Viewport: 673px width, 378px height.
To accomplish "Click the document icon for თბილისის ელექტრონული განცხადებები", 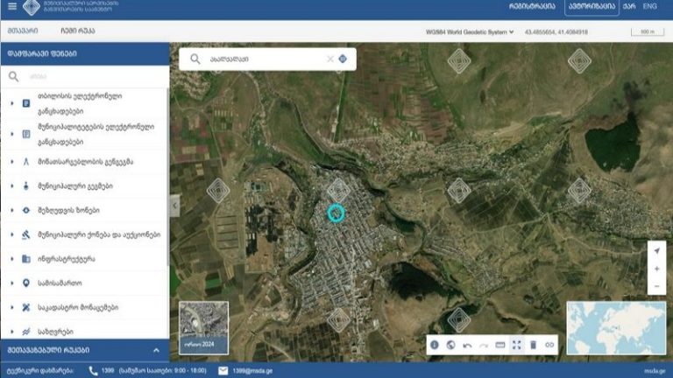I will [26, 103].
